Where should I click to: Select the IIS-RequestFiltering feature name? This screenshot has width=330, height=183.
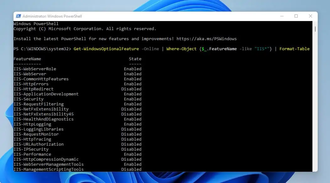click(x=39, y=104)
